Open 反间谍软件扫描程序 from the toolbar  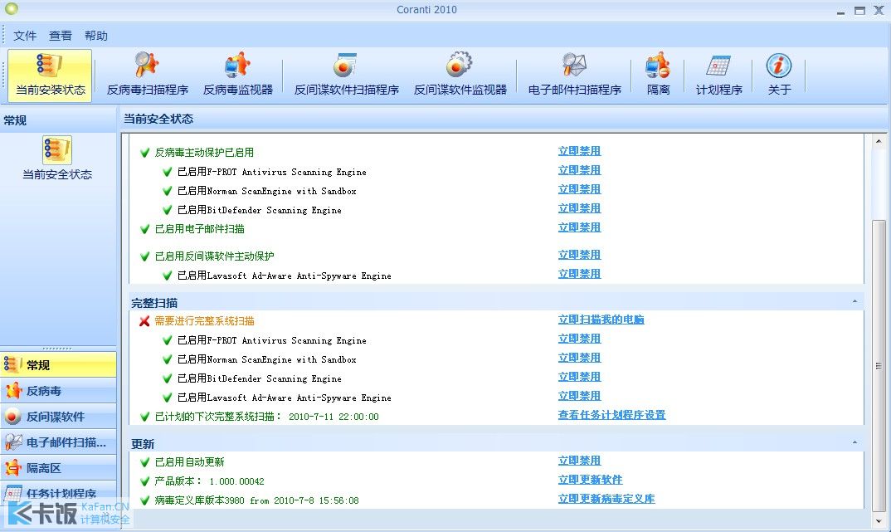point(346,75)
